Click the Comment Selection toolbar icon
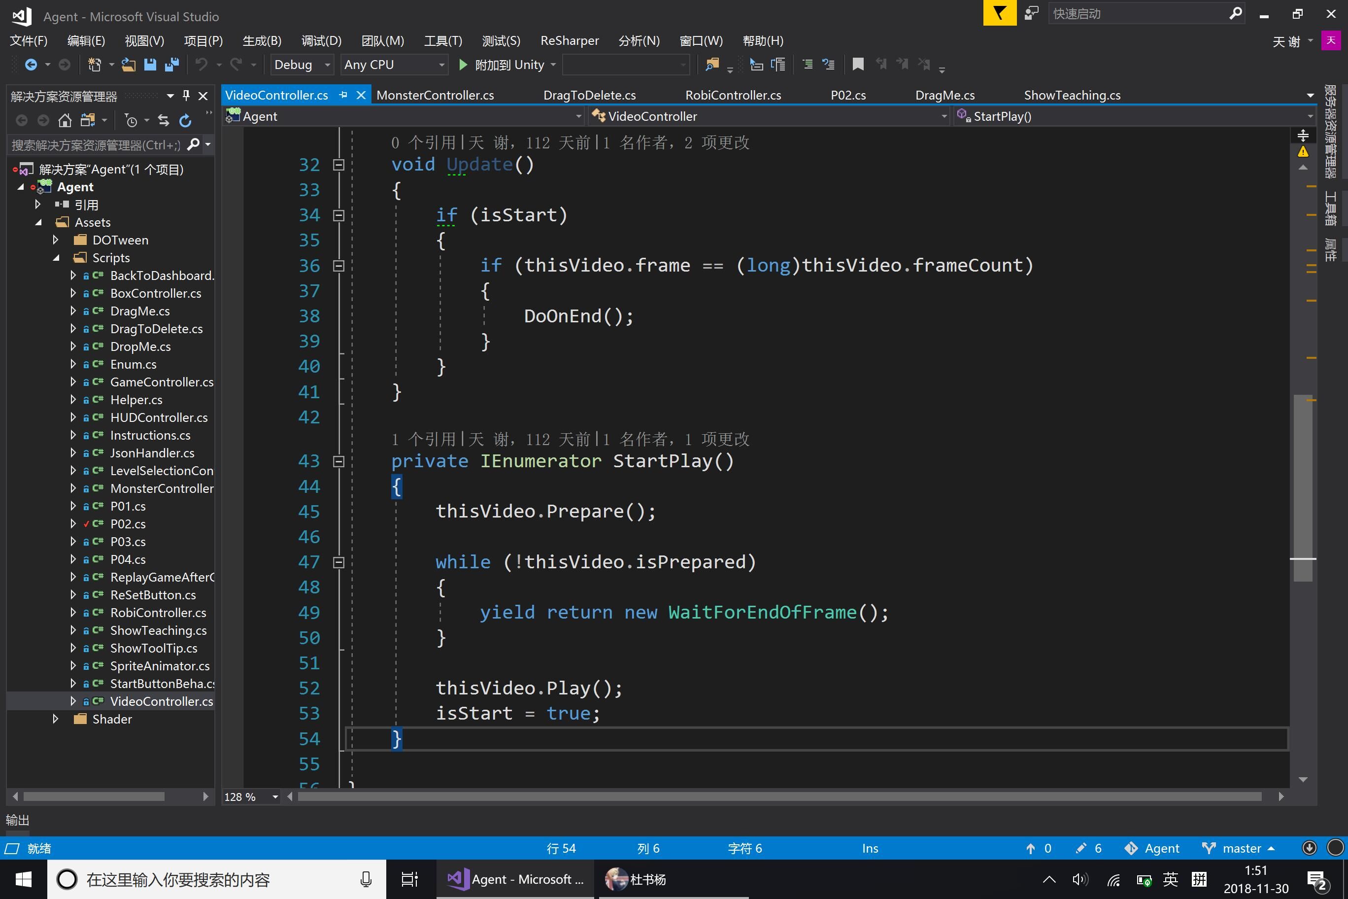The width and height of the screenshot is (1348, 899). tap(808, 64)
